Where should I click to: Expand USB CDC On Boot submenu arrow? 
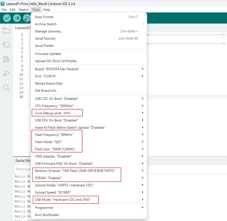(143, 98)
